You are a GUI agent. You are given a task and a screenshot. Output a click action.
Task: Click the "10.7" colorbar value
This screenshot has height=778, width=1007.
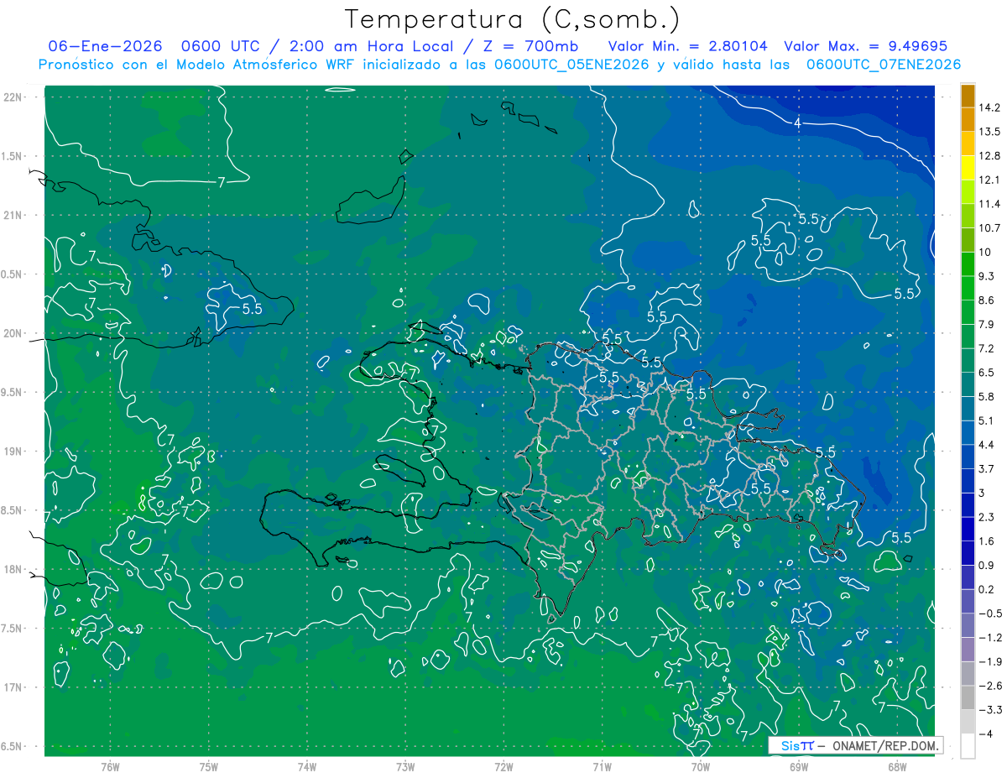pos(989,228)
